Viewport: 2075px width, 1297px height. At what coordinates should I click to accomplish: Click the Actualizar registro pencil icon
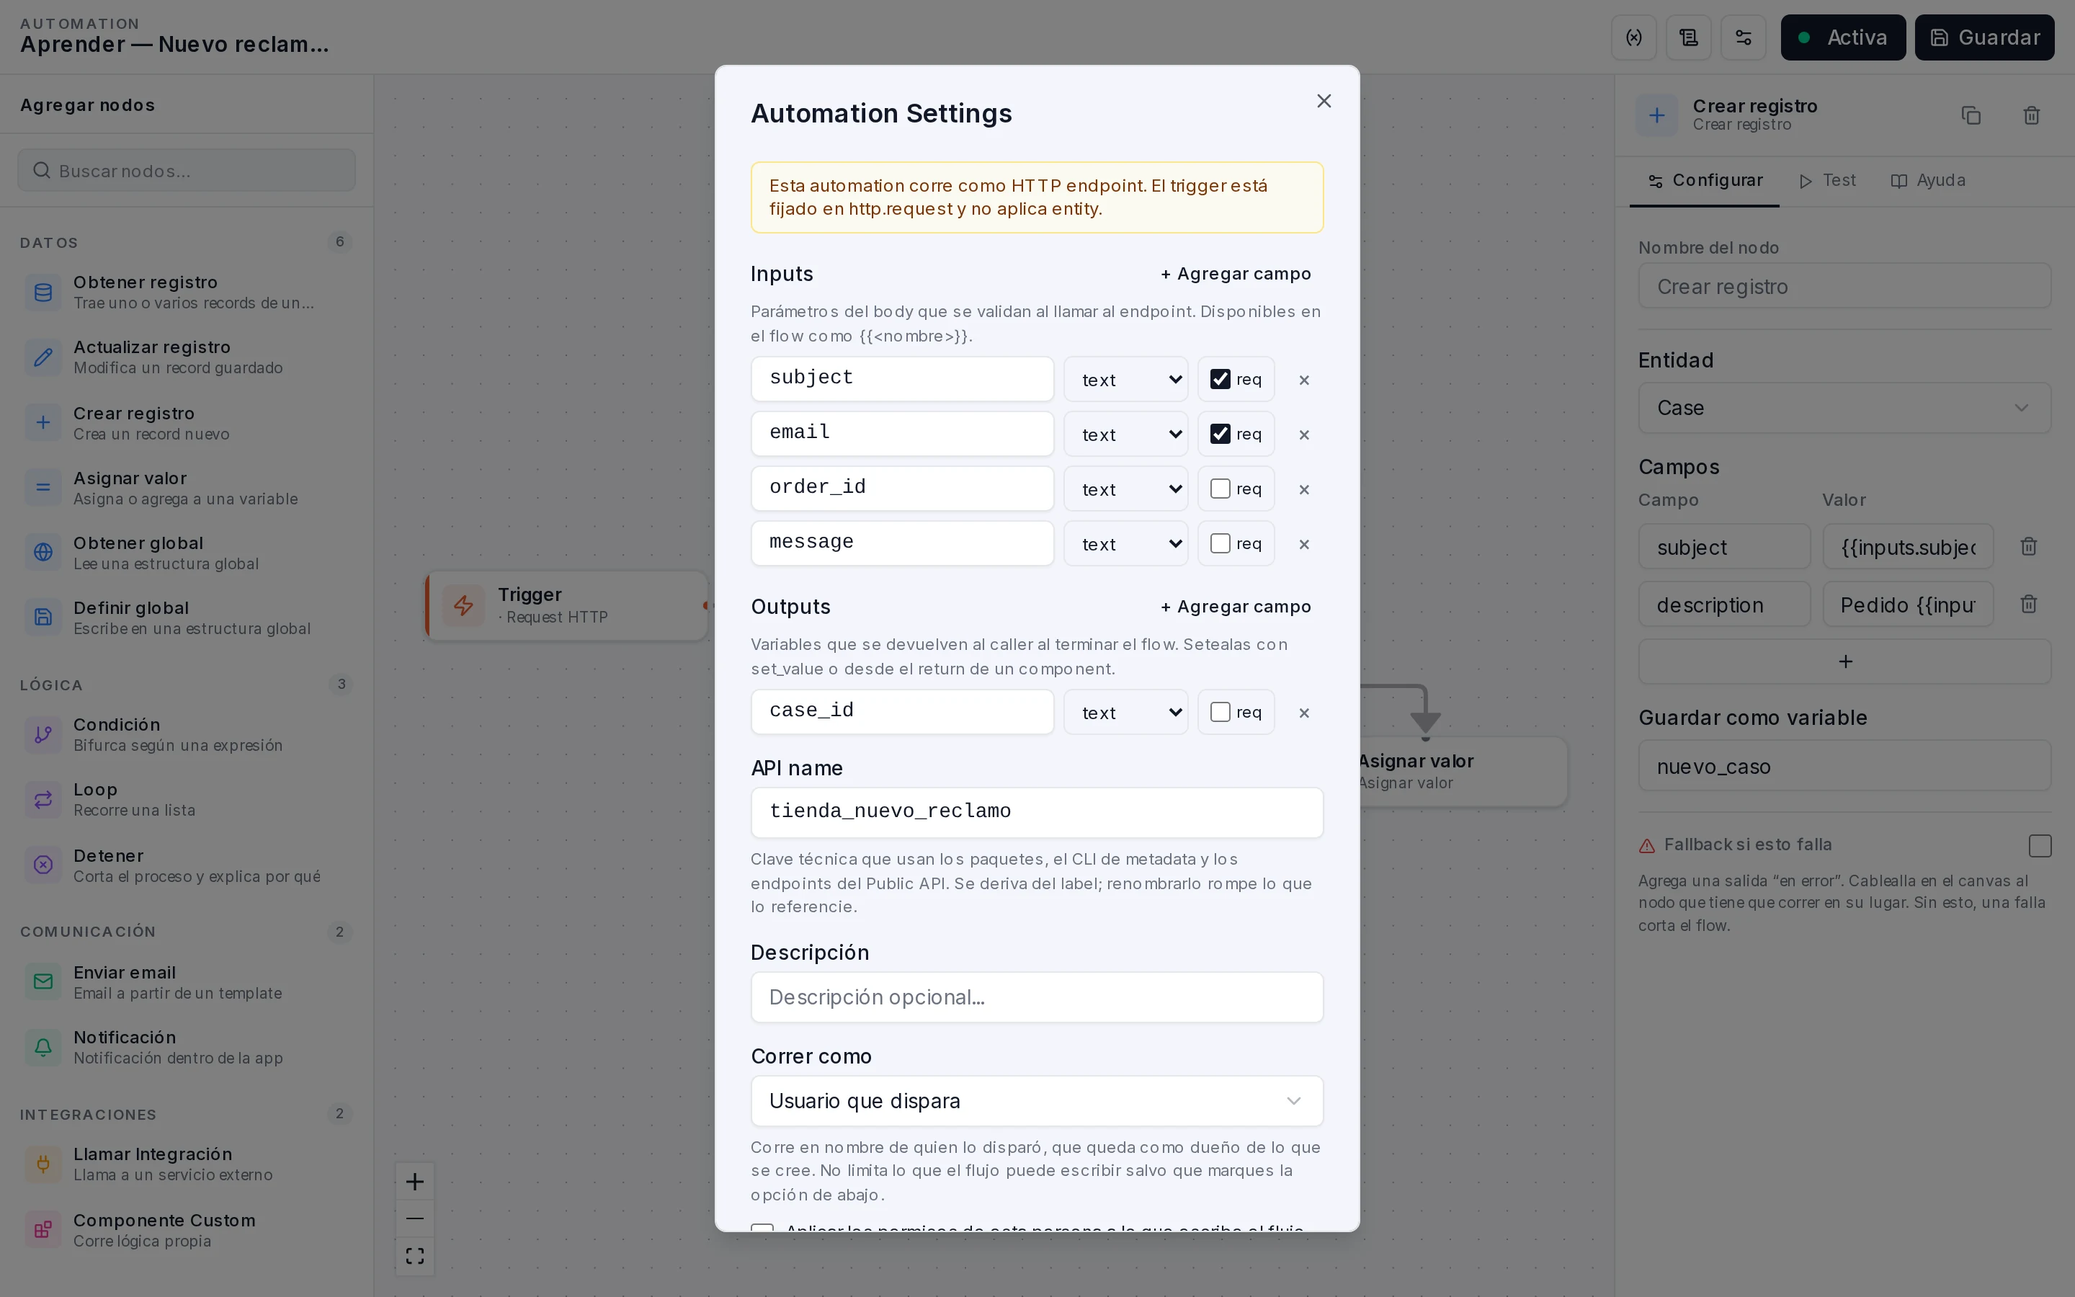(x=43, y=357)
